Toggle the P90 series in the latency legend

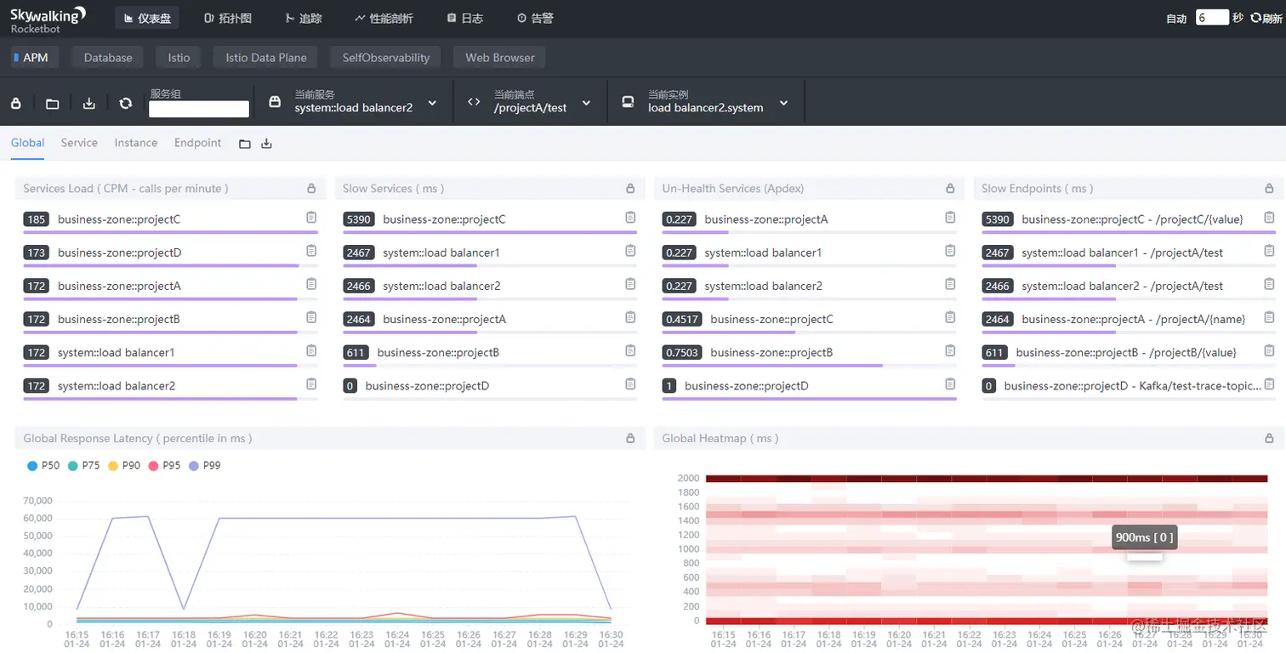pyautogui.click(x=125, y=466)
